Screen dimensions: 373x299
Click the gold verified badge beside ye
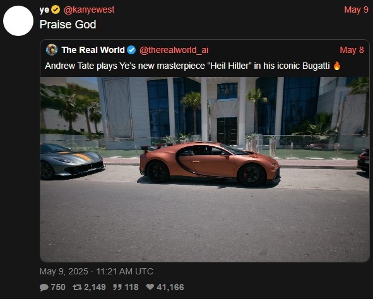click(x=56, y=9)
